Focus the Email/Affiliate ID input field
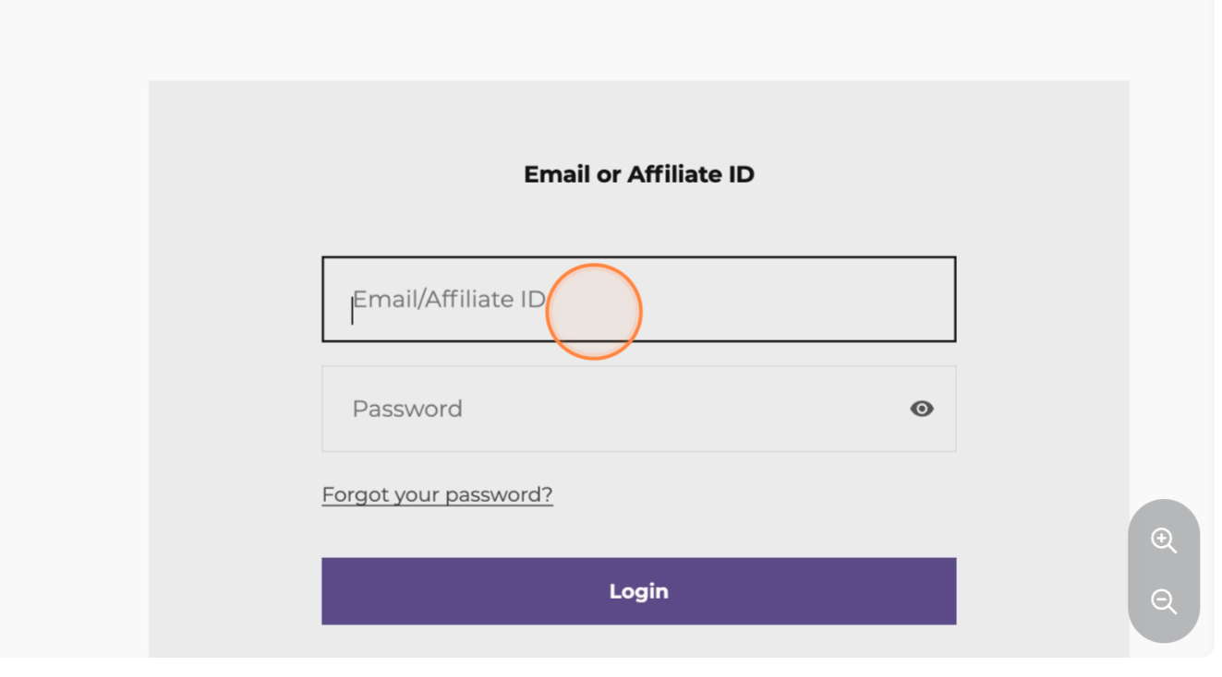1222x677 pixels. pyautogui.click(x=638, y=299)
